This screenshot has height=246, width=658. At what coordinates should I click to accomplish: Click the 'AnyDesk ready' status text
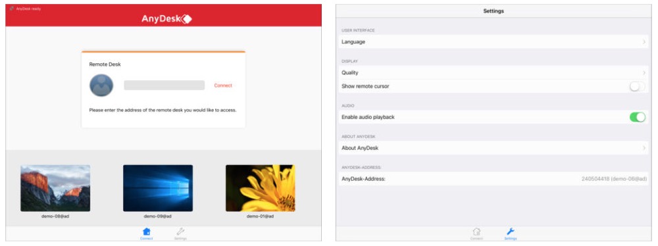pos(28,9)
